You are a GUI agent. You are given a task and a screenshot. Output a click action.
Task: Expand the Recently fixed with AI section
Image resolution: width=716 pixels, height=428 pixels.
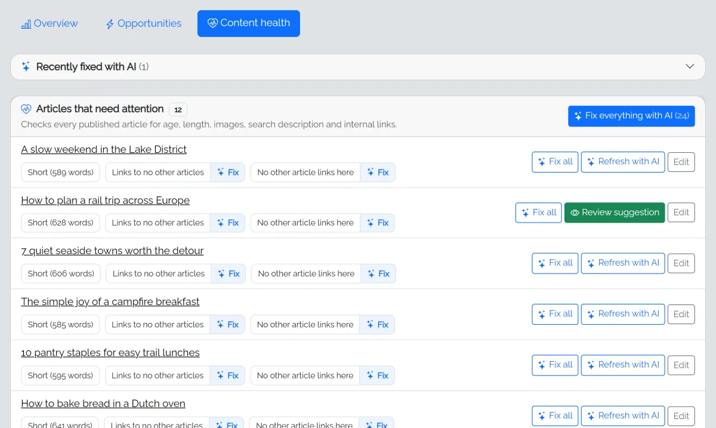358,67
